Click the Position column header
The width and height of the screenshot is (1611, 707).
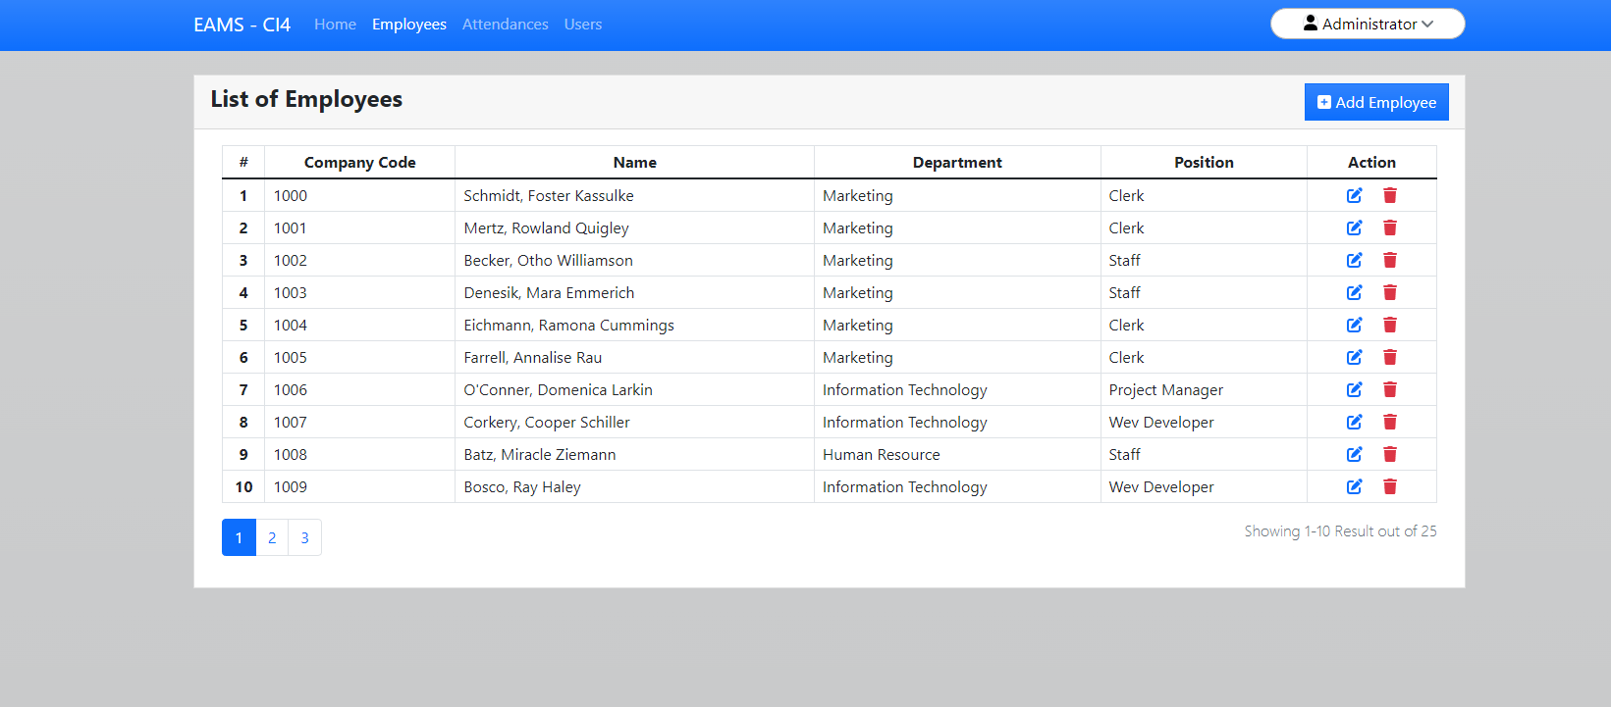coord(1204,163)
